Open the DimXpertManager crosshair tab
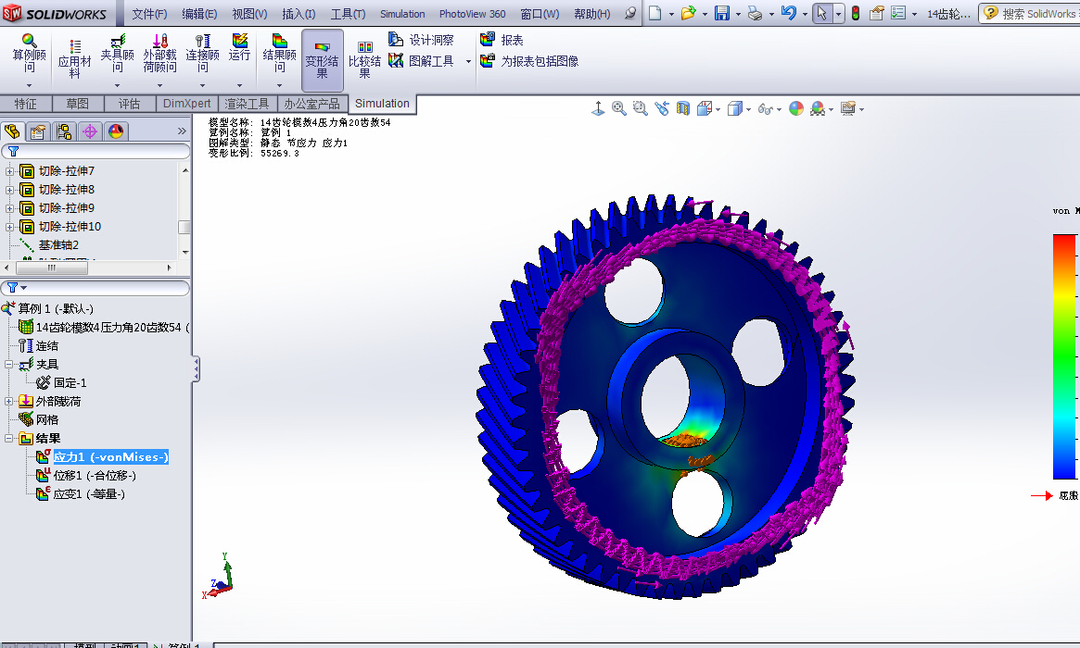Viewport: 1080px width, 648px height. coord(90,131)
